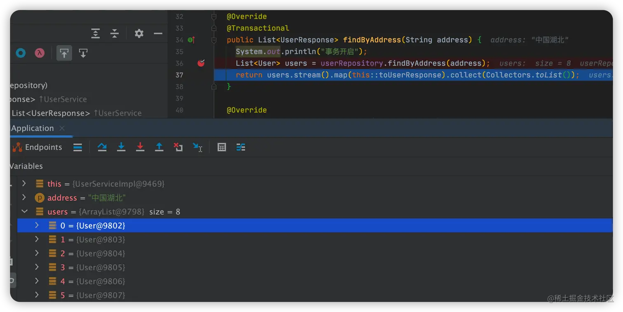Expand the 'this' variable node
The width and height of the screenshot is (623, 312).
point(24,183)
